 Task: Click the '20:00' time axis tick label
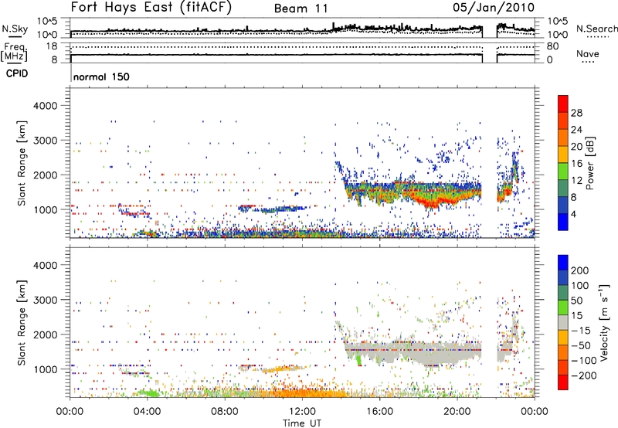point(457,412)
